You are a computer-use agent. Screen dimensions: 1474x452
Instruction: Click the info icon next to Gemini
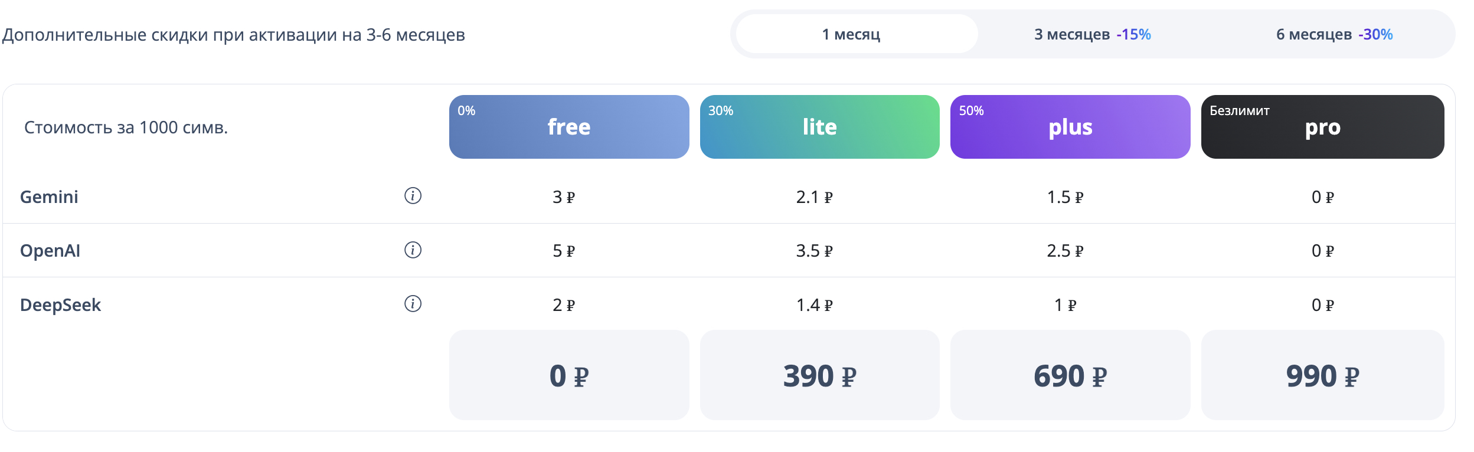[x=413, y=196]
